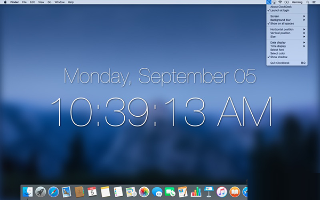Open Notification Center list icon
Screen dimensions: 320x200
[314, 2]
